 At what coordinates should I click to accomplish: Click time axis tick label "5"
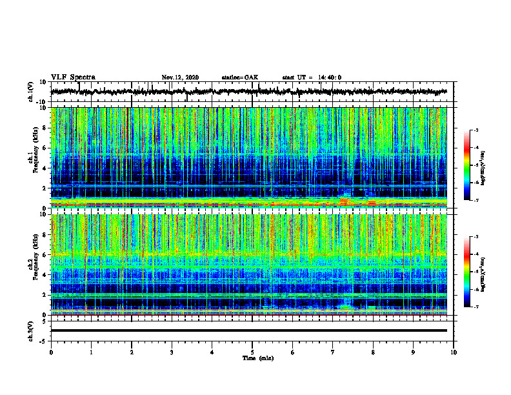click(252, 352)
